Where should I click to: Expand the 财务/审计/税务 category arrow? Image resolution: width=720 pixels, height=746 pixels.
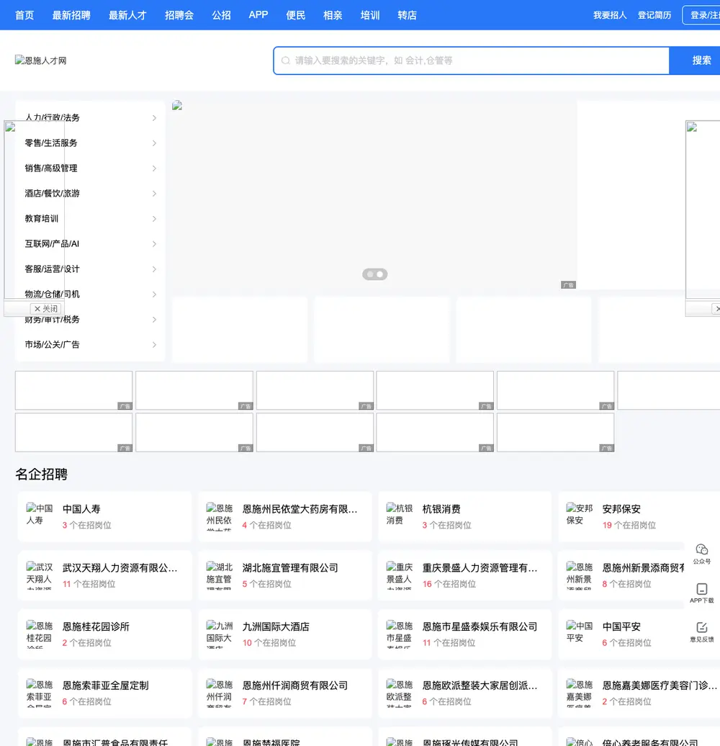coord(154,319)
